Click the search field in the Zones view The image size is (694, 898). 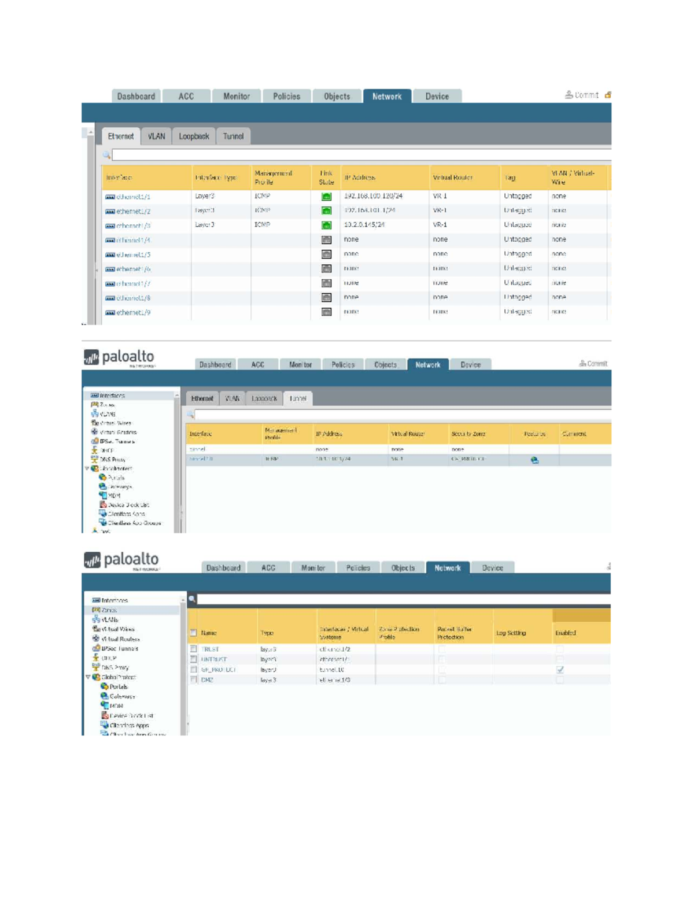pos(404,599)
